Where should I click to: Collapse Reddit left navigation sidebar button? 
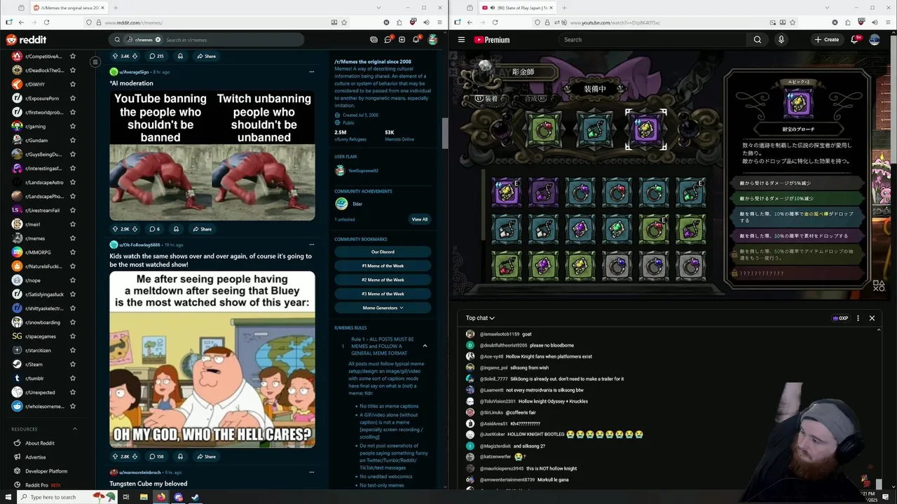[x=95, y=62]
